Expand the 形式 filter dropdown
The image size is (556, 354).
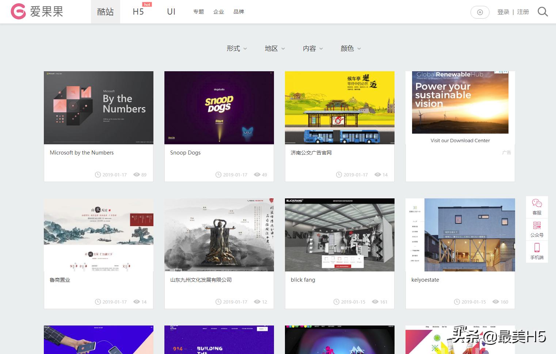[x=237, y=49]
